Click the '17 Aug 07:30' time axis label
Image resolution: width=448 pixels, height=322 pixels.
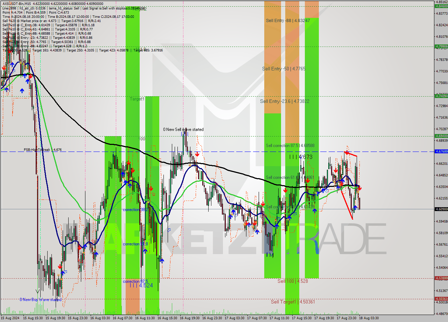[x=257, y=318]
